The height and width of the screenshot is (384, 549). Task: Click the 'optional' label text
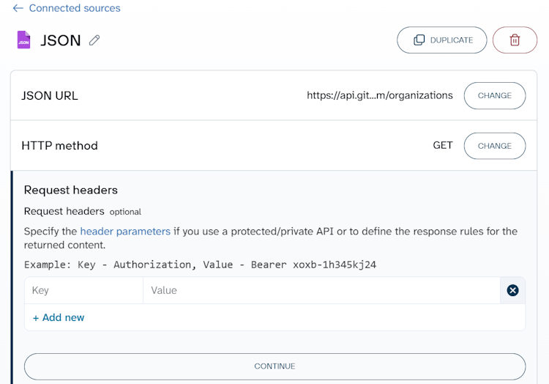(125, 212)
